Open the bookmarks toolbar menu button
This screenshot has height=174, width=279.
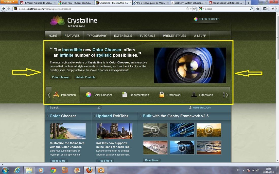coord(265,9)
